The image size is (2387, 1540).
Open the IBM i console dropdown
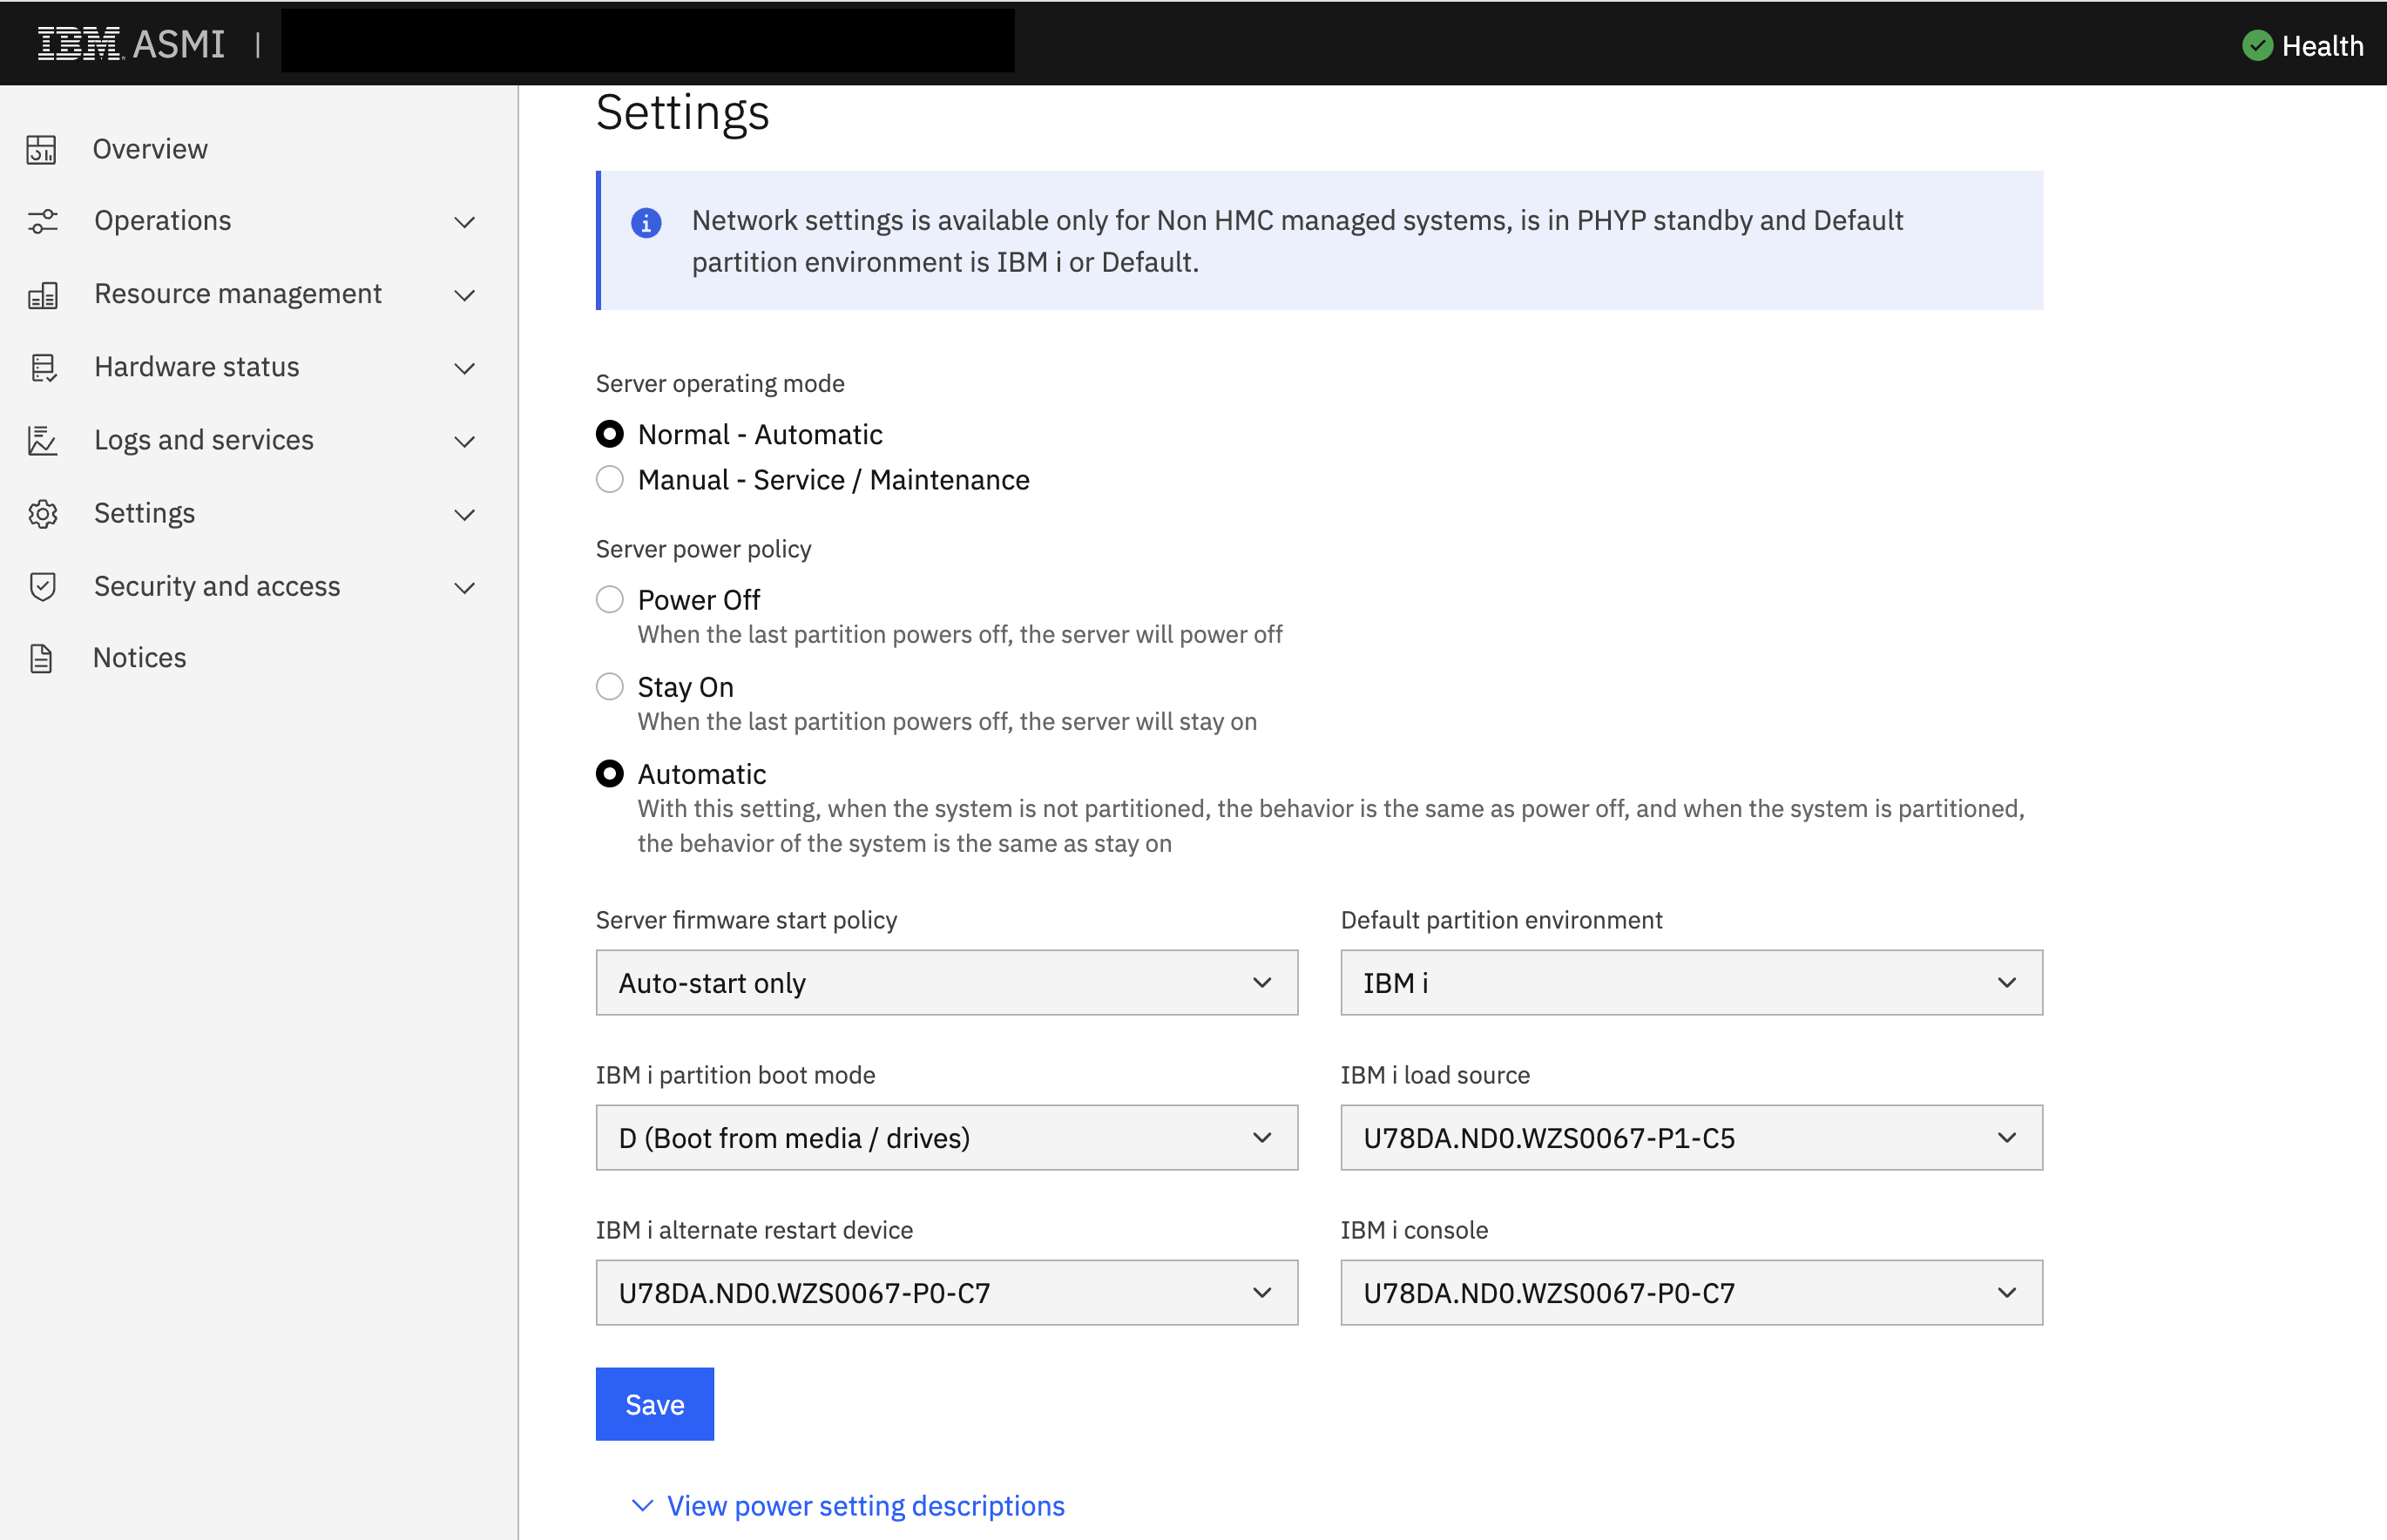1691,1293
